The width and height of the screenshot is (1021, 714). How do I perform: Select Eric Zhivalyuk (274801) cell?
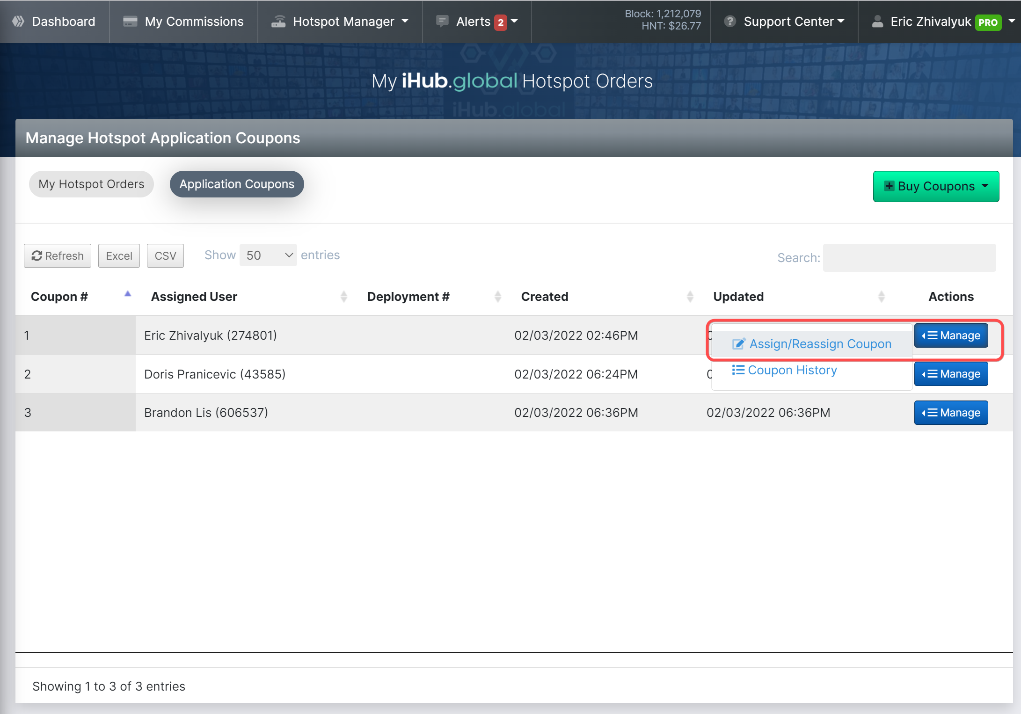tap(211, 335)
